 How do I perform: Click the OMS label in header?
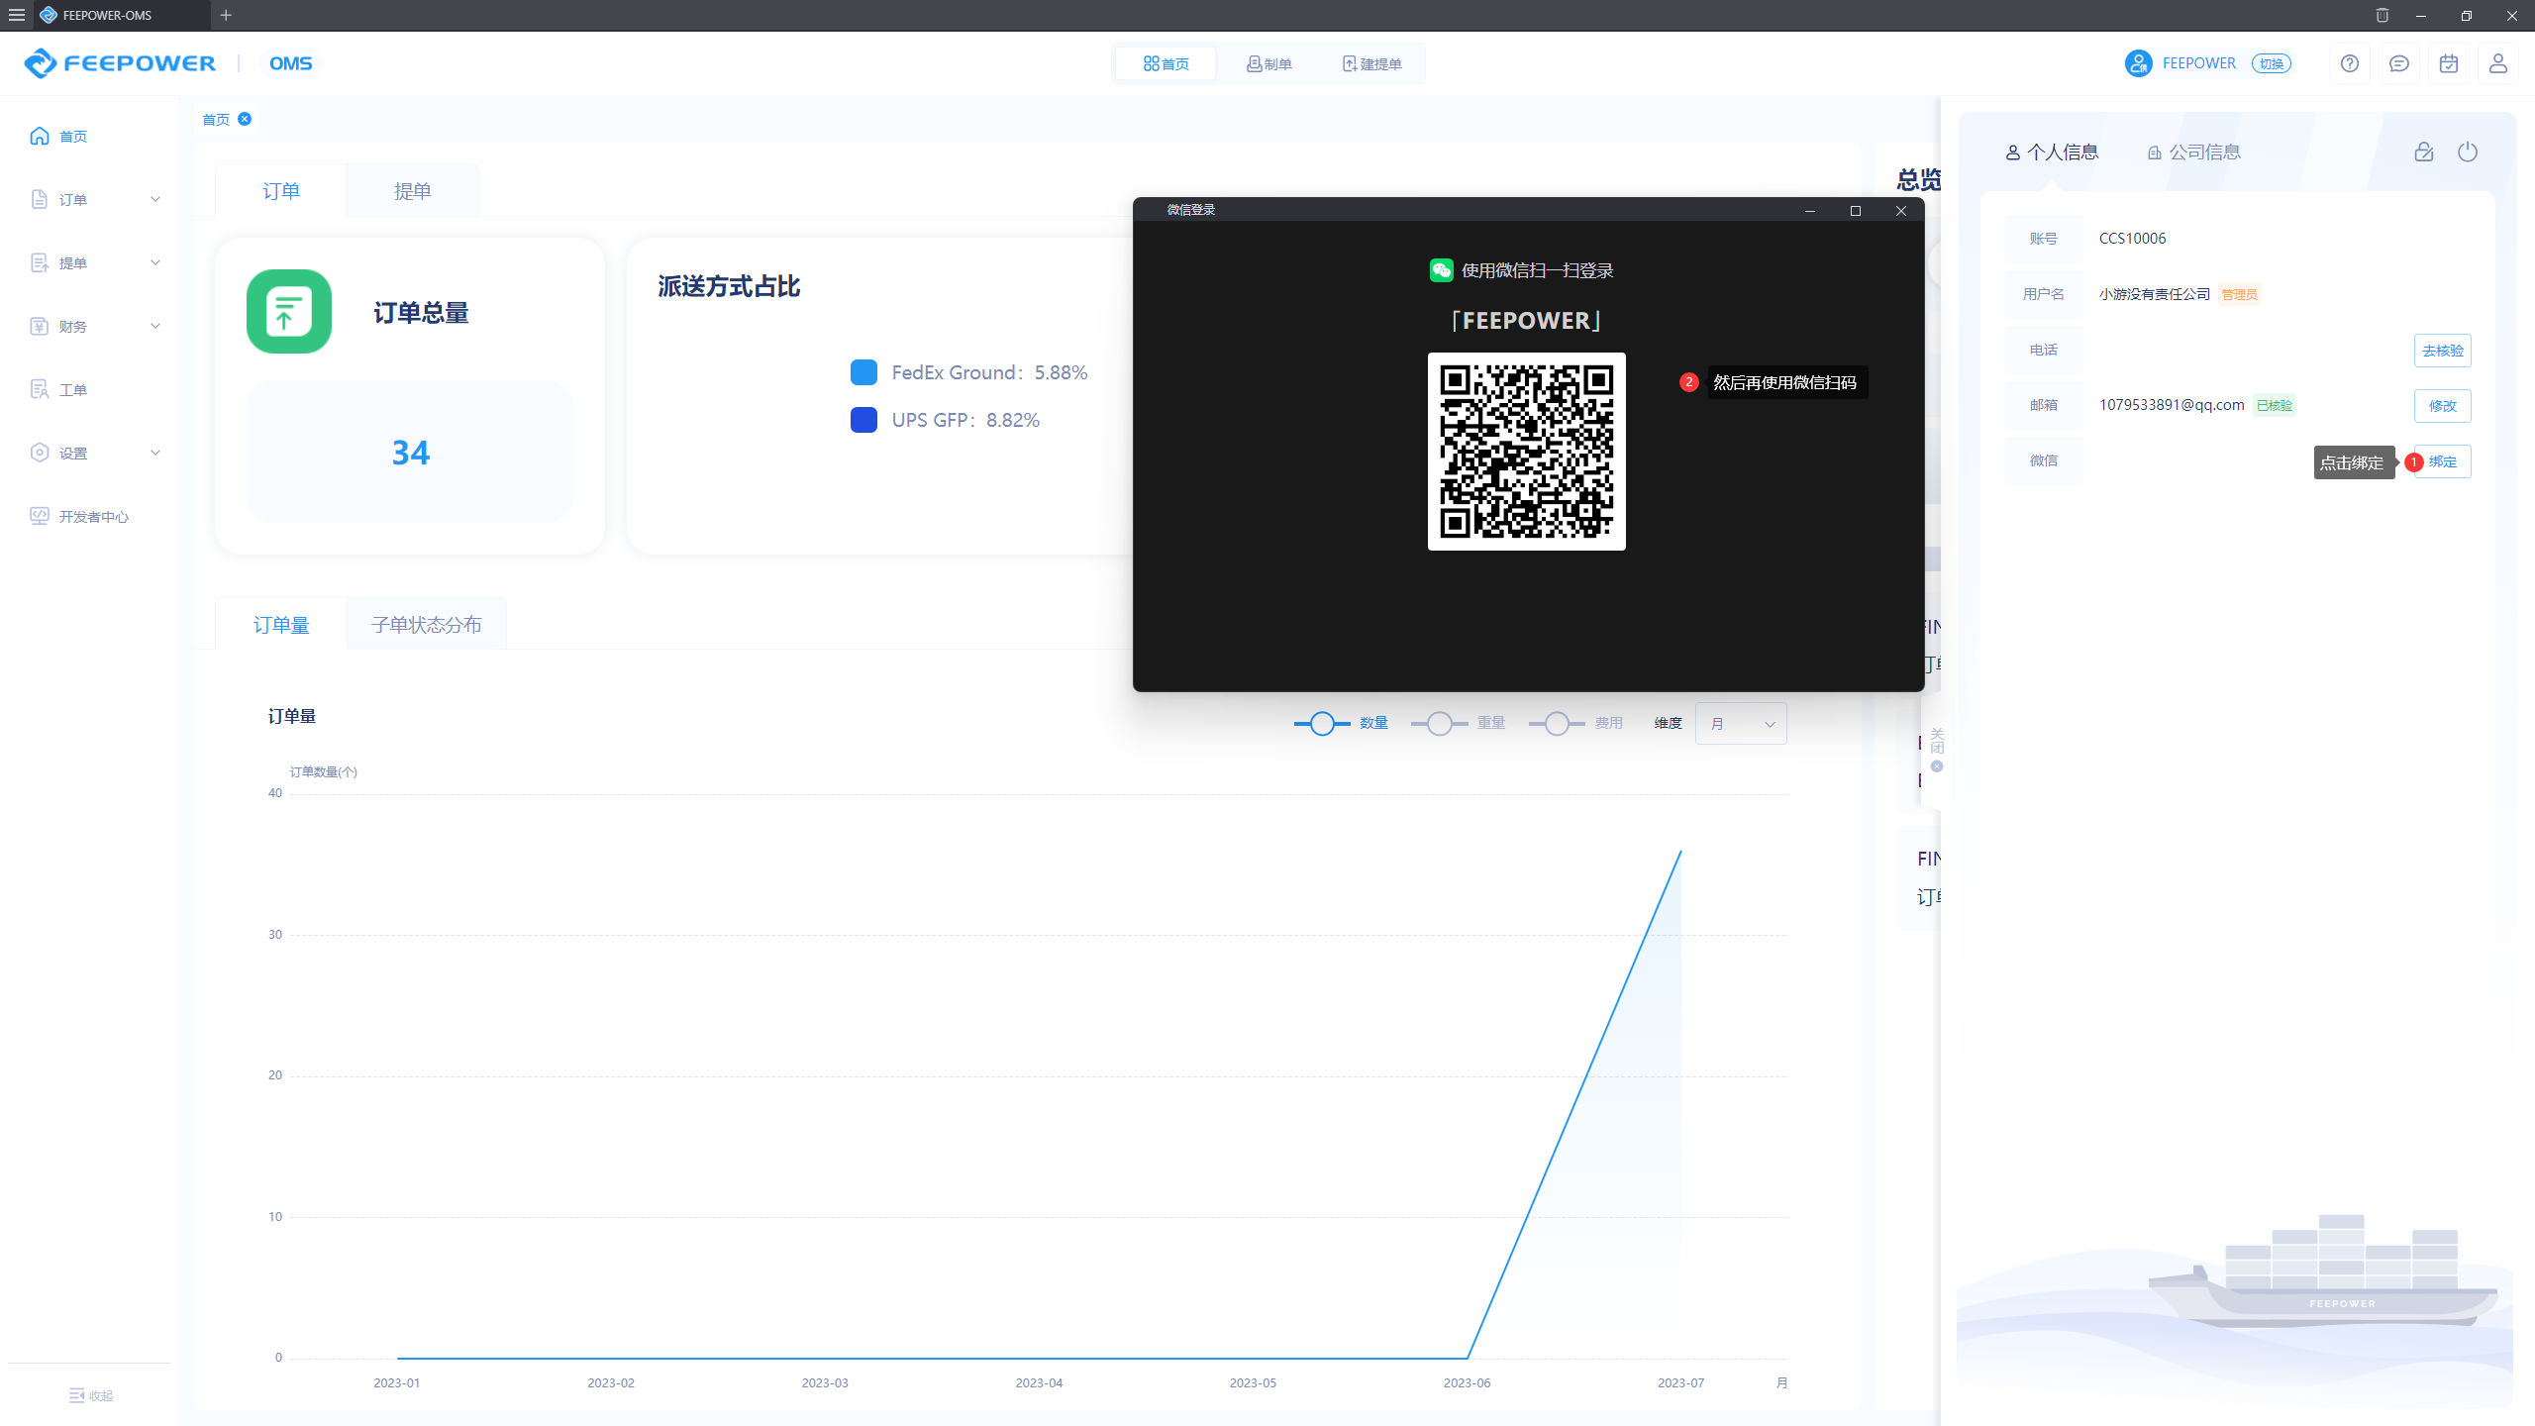coord(290,63)
